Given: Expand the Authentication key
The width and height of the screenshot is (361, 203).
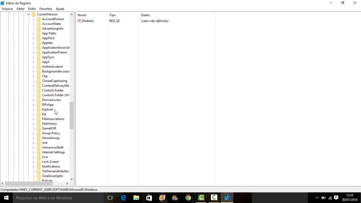Looking at the screenshot, I should tap(34, 67).
